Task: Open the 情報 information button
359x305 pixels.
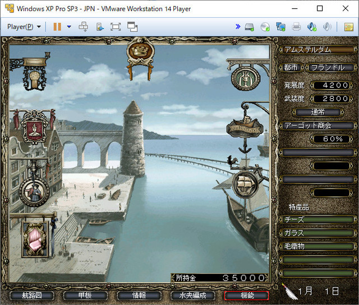Action: click(x=139, y=295)
